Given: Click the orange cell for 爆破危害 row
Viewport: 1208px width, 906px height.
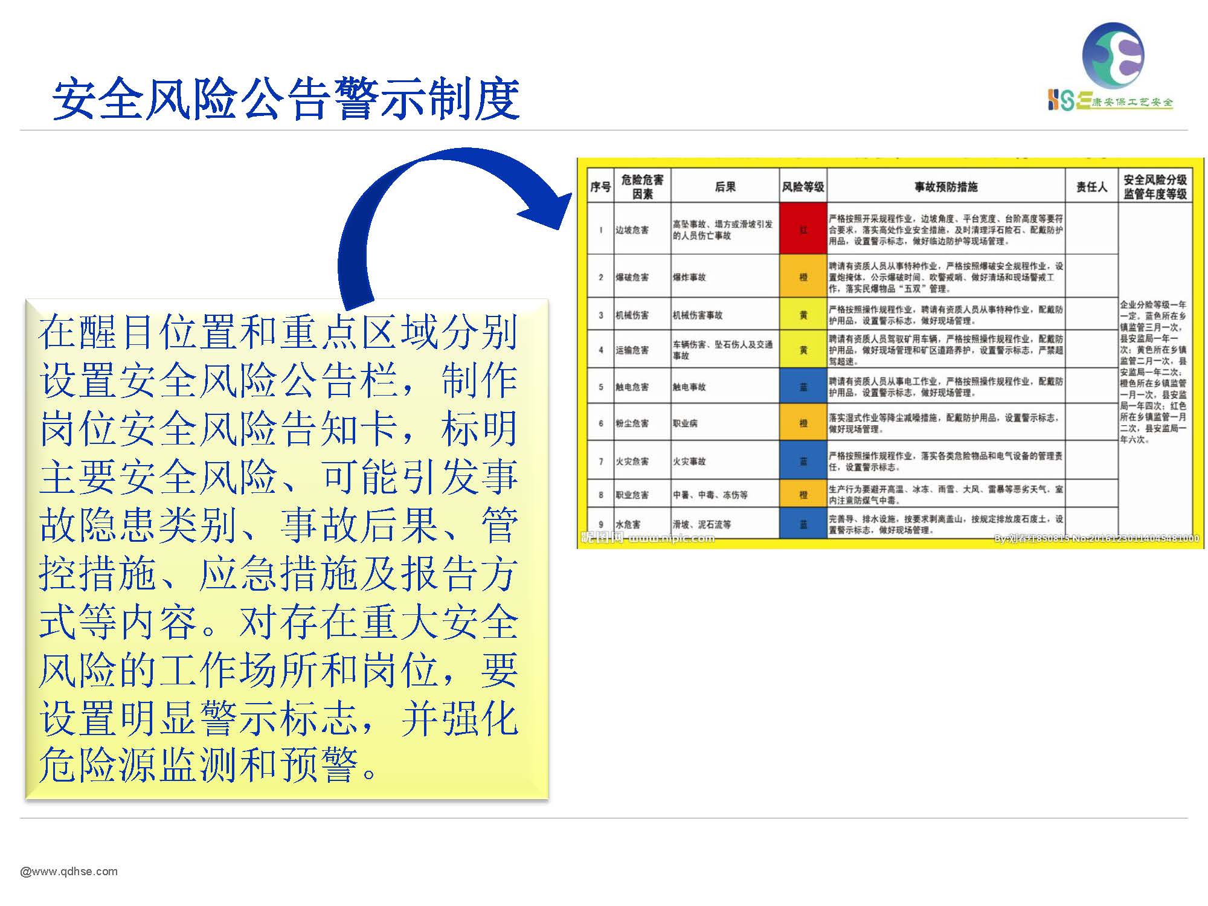Looking at the screenshot, I should (x=803, y=277).
